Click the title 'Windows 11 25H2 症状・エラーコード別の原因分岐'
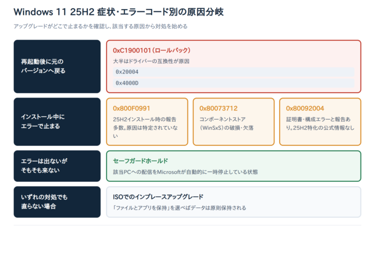This screenshot has width=375, height=260. (x=118, y=12)
